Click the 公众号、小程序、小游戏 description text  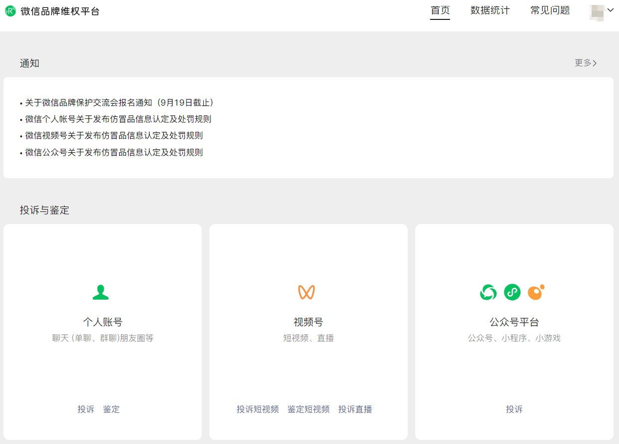click(514, 338)
